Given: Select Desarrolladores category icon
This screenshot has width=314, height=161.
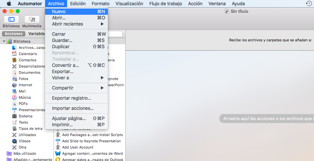Looking at the screenshot, I should (14, 66).
